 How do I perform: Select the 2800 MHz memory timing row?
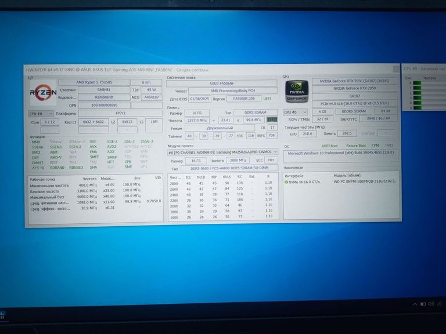tap(222, 183)
